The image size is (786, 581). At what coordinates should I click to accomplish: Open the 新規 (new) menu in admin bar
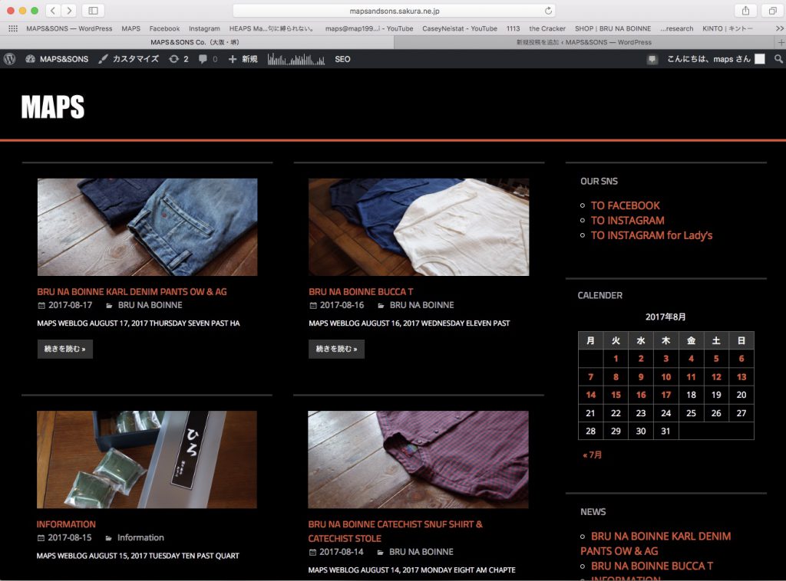[243, 59]
